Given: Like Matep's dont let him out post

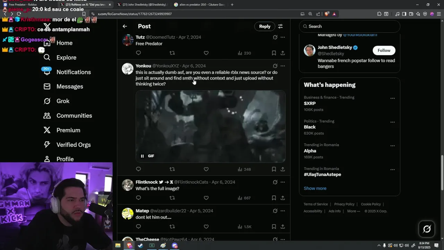Looking at the screenshot, I should pyautogui.click(x=206, y=226).
